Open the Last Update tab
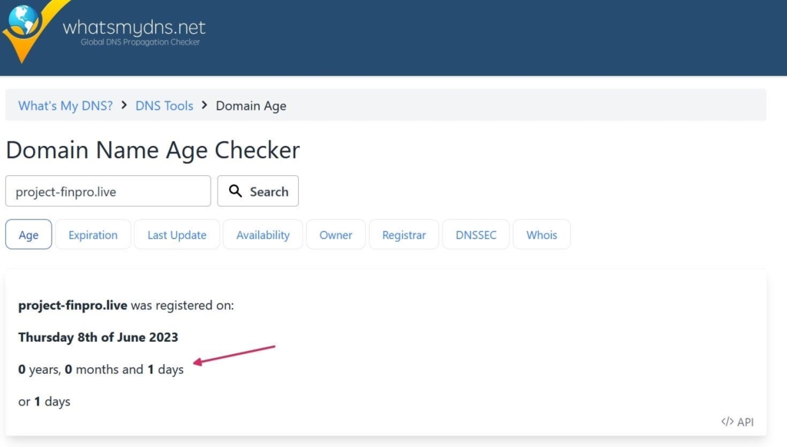 [177, 235]
